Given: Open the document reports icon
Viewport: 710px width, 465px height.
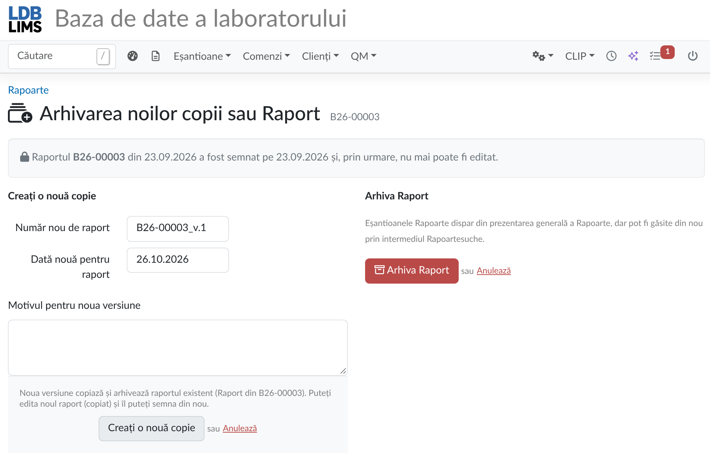Looking at the screenshot, I should click(156, 56).
